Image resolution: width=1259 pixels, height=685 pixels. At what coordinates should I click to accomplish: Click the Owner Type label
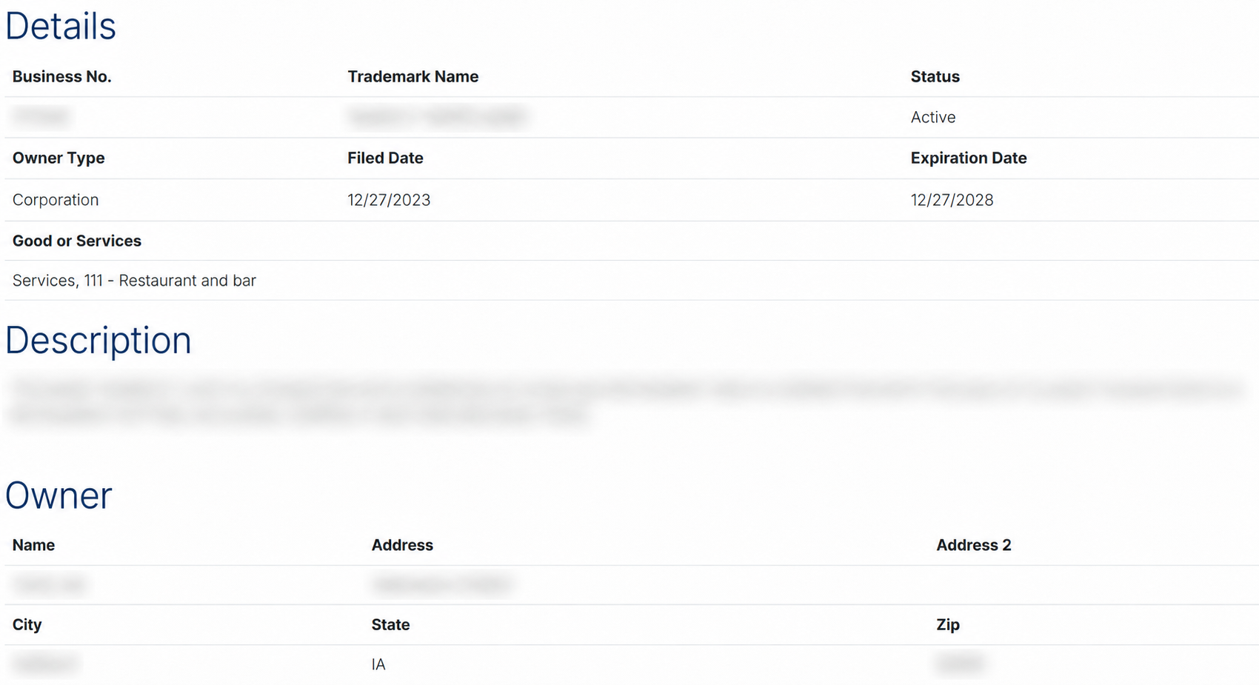coord(59,158)
